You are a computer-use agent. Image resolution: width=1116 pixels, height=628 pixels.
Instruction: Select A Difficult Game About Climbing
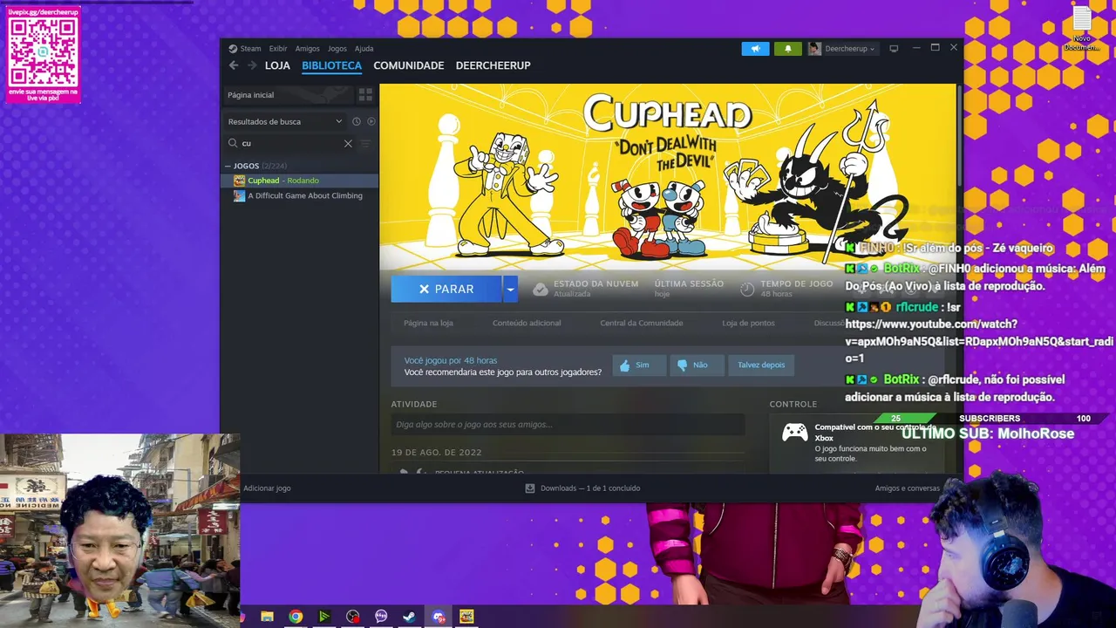[299, 195]
